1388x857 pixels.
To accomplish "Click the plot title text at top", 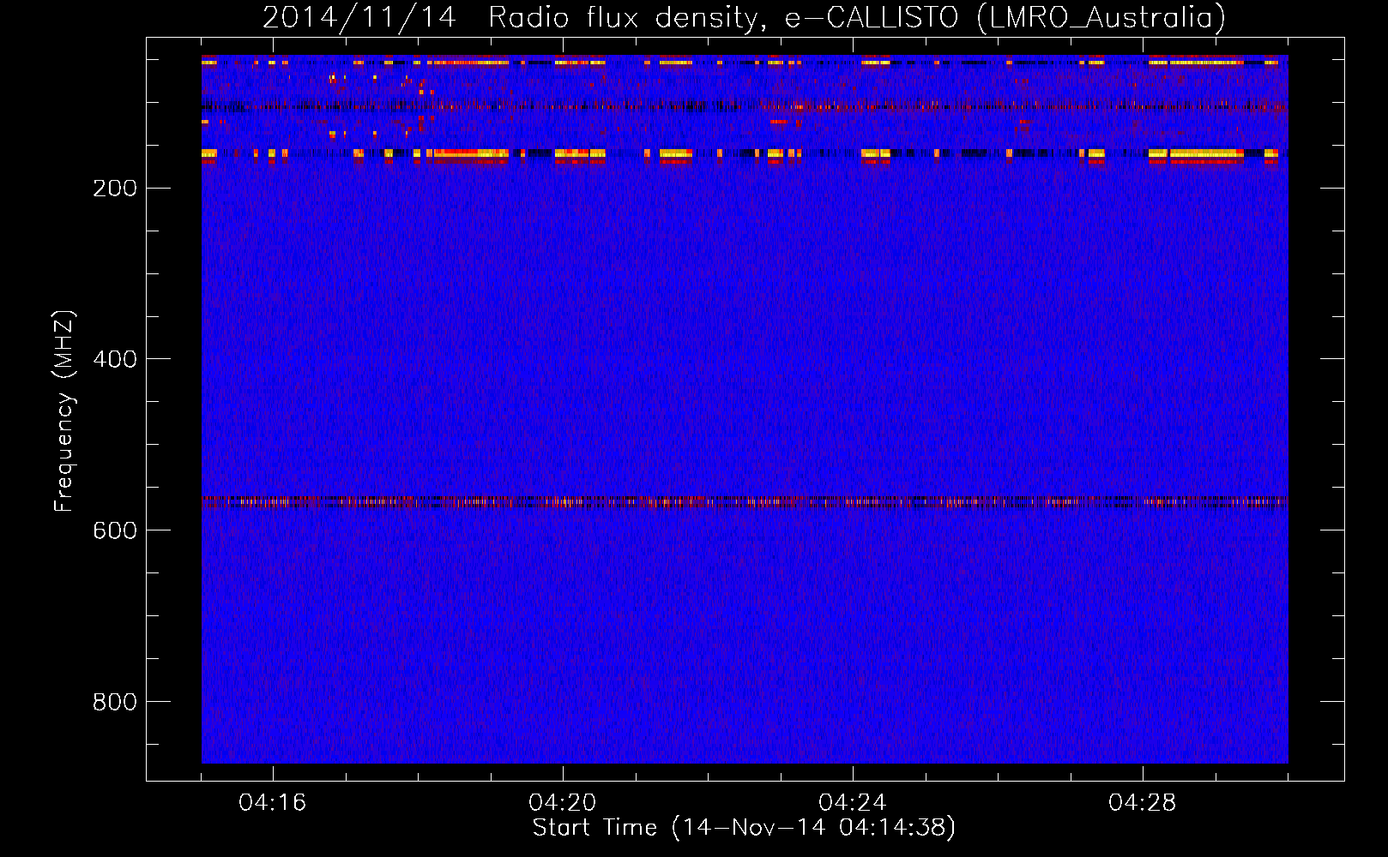I will 744,17.
